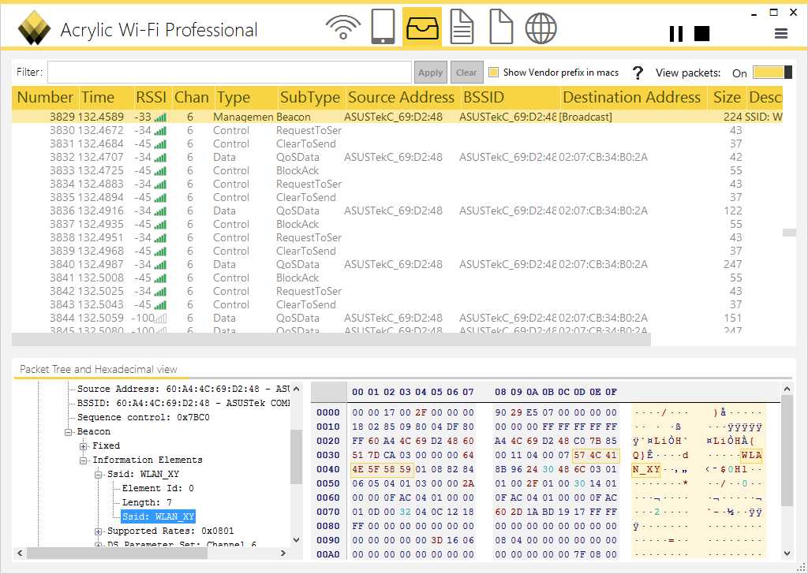808x574 pixels.
Task: Click the Clear filter button
Action: coord(466,73)
